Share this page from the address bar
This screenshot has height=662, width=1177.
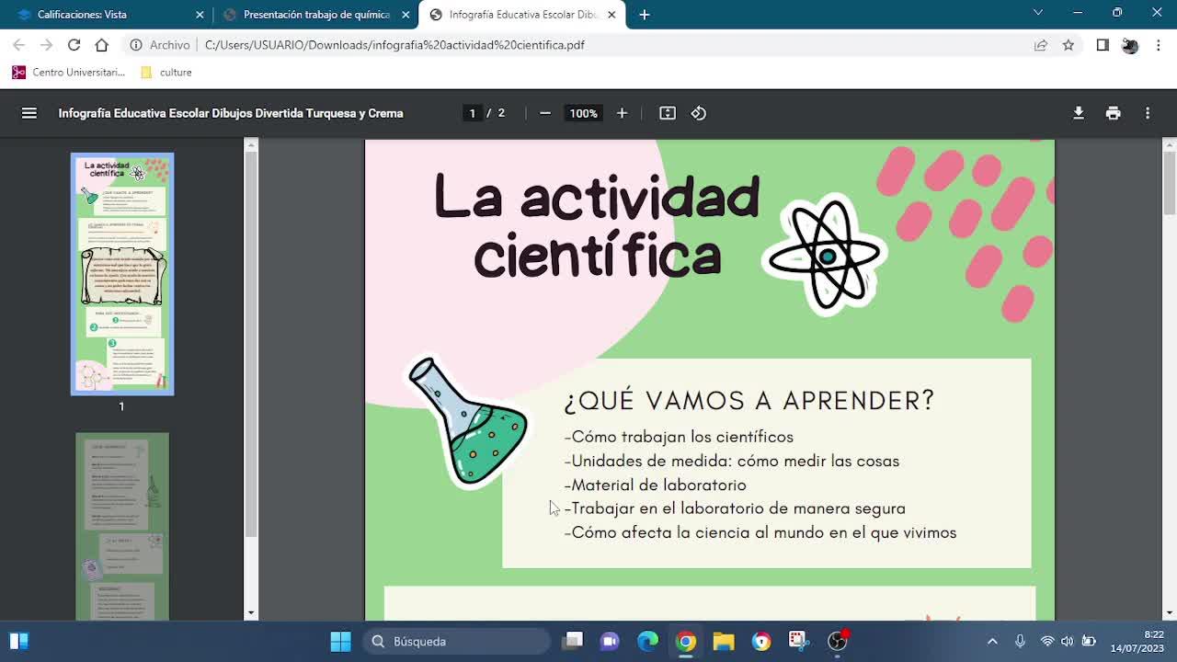tap(1041, 45)
